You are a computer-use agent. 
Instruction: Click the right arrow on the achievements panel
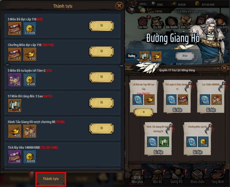point(122,66)
